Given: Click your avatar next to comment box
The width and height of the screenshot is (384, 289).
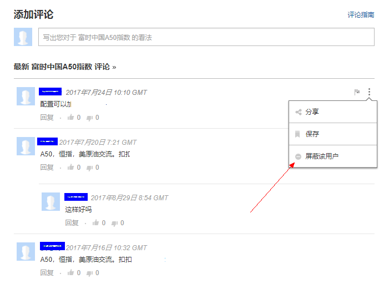Looking at the screenshot, I should click(x=23, y=37).
